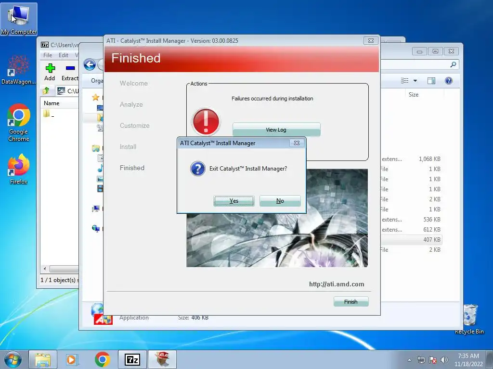Confirm exit by clicking Yes
This screenshot has width=493, height=369.
pos(234,201)
